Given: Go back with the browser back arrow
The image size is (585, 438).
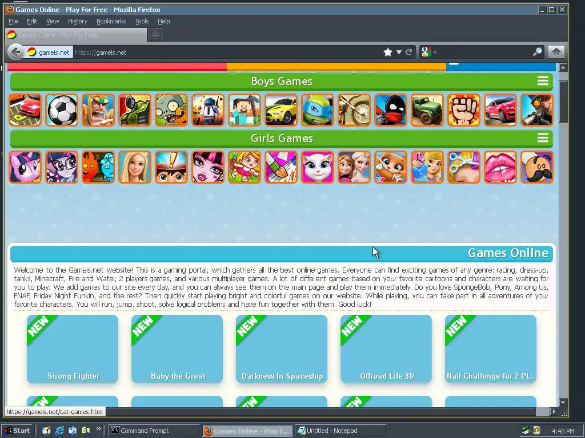Looking at the screenshot, I should 15,52.
